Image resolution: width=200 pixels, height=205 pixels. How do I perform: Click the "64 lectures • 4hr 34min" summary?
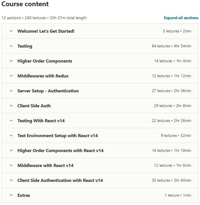point(171,46)
